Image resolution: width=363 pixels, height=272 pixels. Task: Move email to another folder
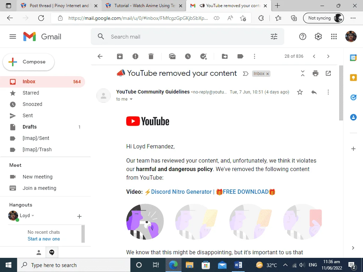click(224, 56)
